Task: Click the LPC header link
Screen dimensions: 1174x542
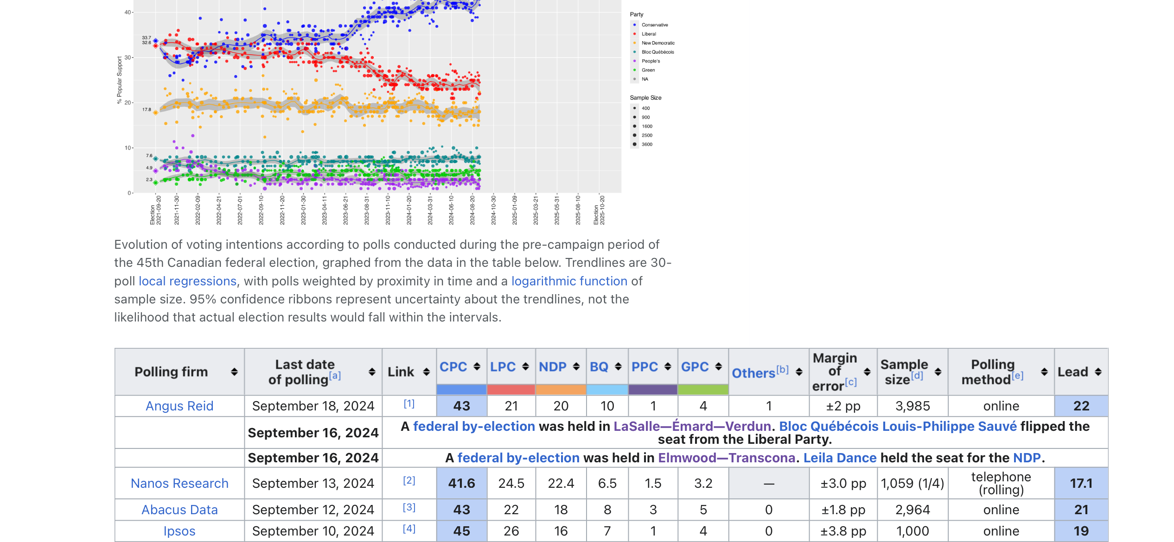Action: click(x=503, y=367)
